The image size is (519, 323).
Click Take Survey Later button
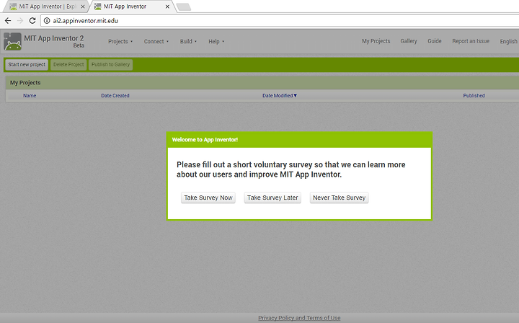click(272, 198)
